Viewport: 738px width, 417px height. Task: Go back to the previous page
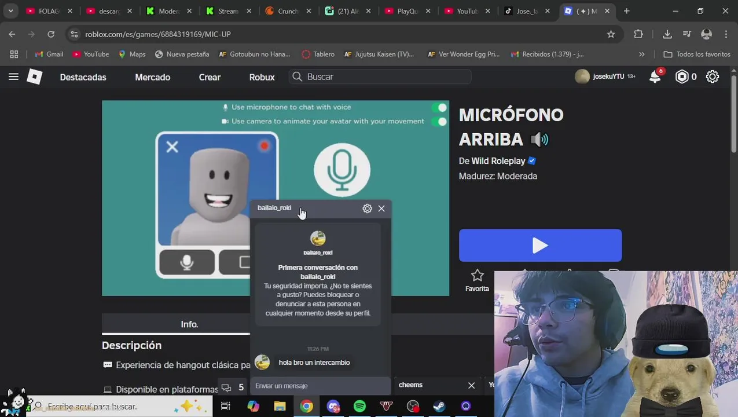pos(12,34)
